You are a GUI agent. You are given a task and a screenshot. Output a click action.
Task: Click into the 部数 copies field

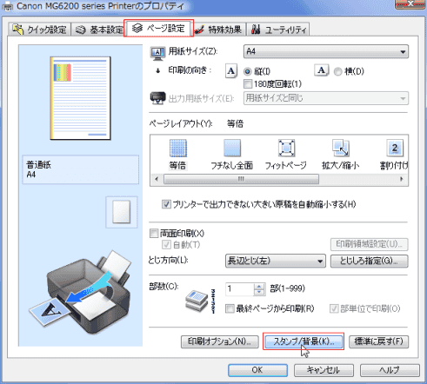click(x=239, y=289)
